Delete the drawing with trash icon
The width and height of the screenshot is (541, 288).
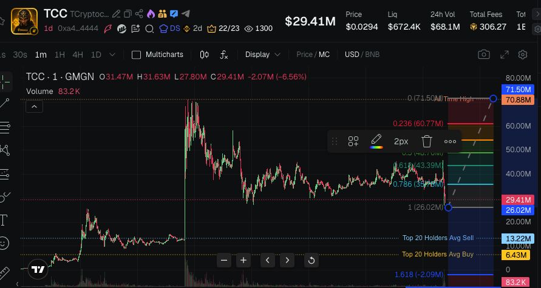coord(427,141)
